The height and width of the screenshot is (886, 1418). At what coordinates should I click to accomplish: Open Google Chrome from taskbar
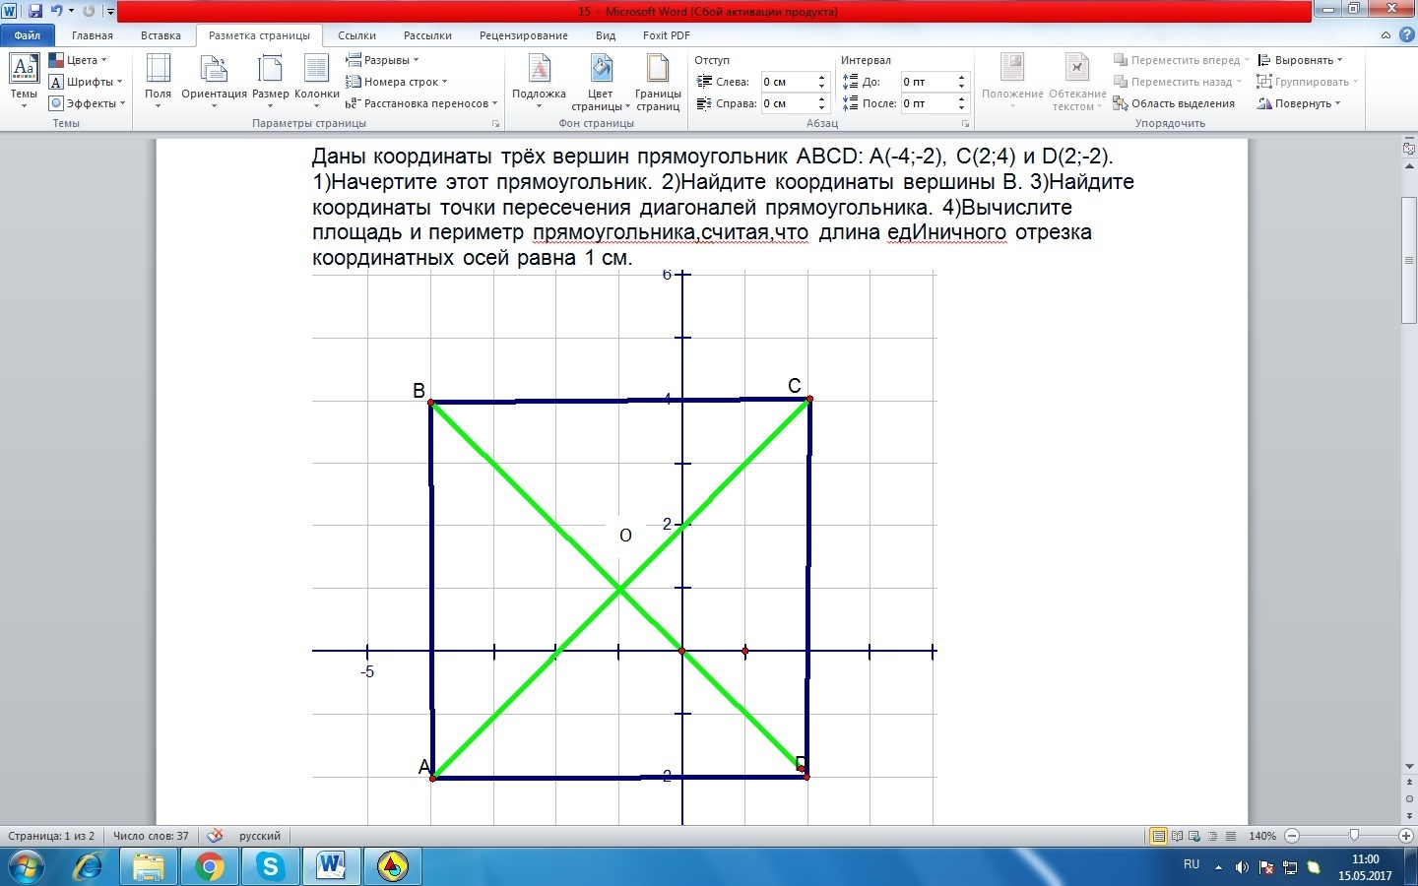point(209,867)
